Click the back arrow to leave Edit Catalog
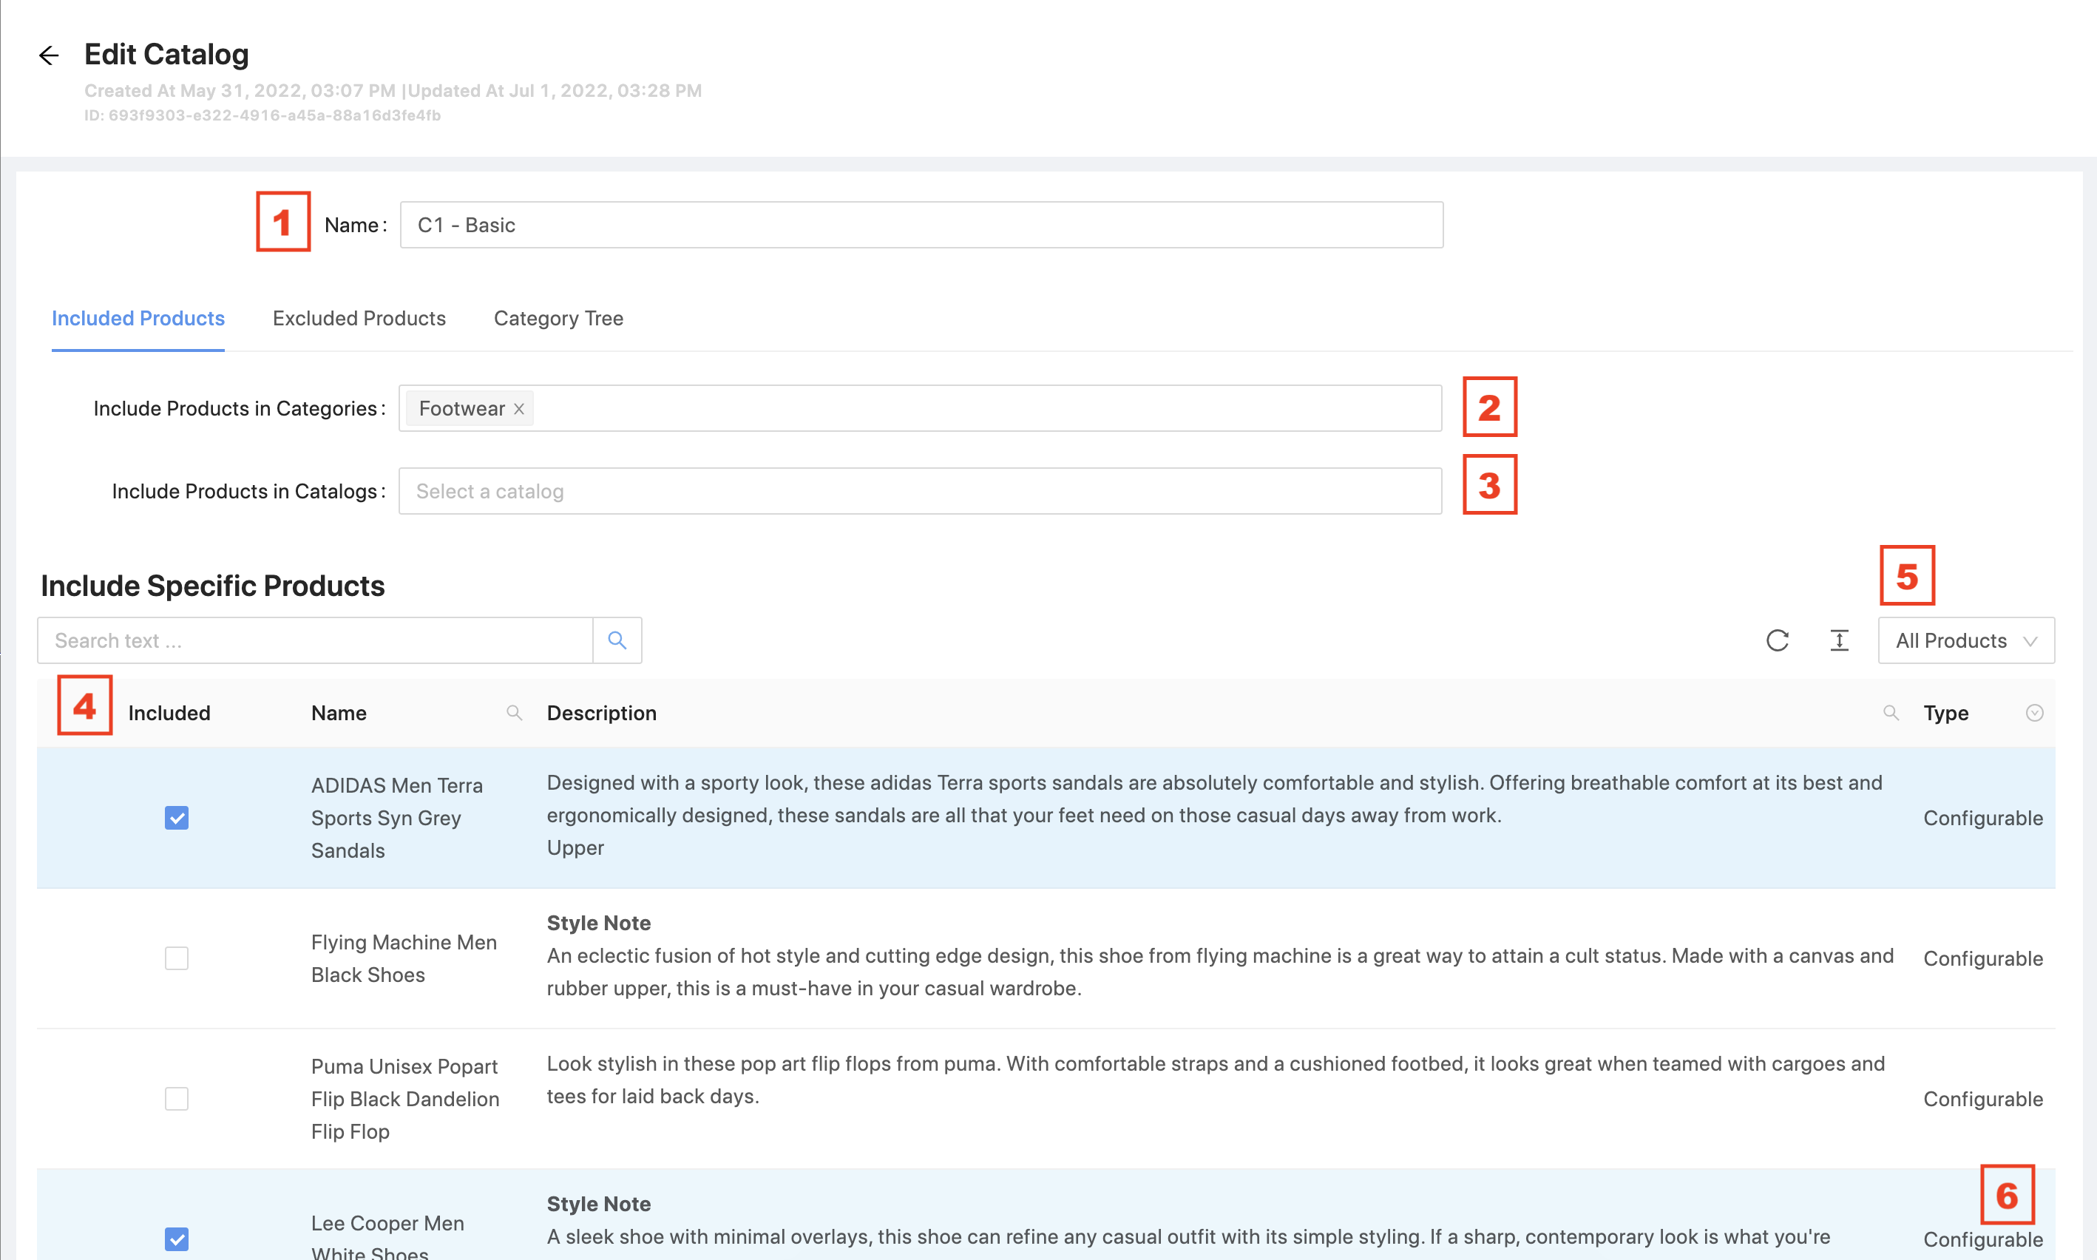The width and height of the screenshot is (2097, 1260). [x=48, y=55]
